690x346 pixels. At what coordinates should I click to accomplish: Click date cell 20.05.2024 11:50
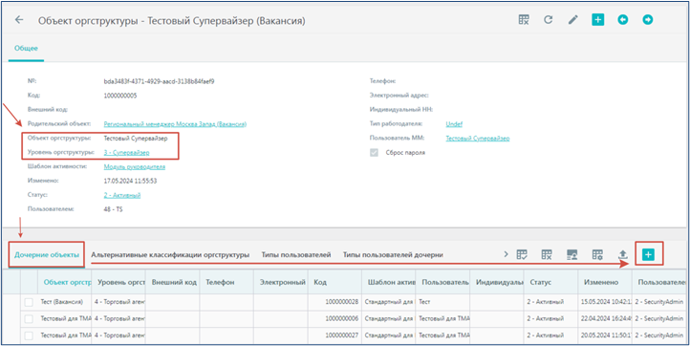pyautogui.click(x=605, y=335)
